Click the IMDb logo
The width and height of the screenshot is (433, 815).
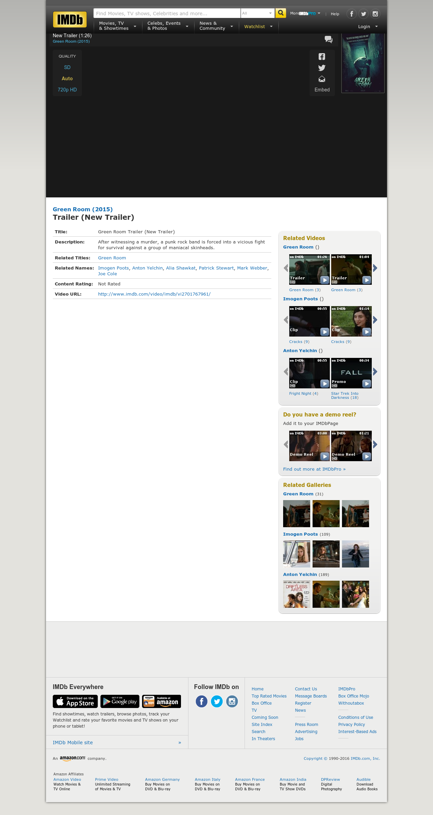click(x=70, y=20)
